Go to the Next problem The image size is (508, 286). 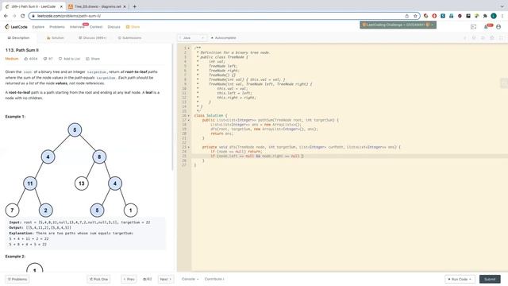point(166,279)
